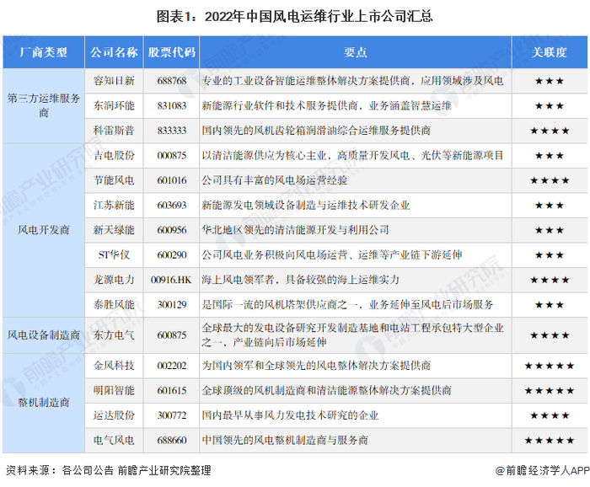Click stock code 600956
The height and width of the screenshot is (487, 590).
[172, 230]
